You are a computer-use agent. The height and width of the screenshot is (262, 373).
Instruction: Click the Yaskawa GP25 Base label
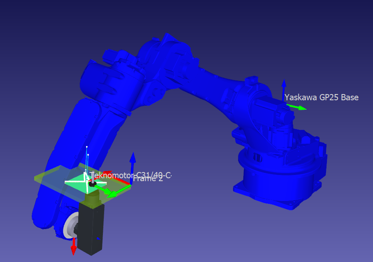coord(322,97)
